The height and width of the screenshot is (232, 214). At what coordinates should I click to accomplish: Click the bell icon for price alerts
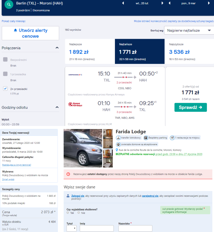[x=15, y=30]
